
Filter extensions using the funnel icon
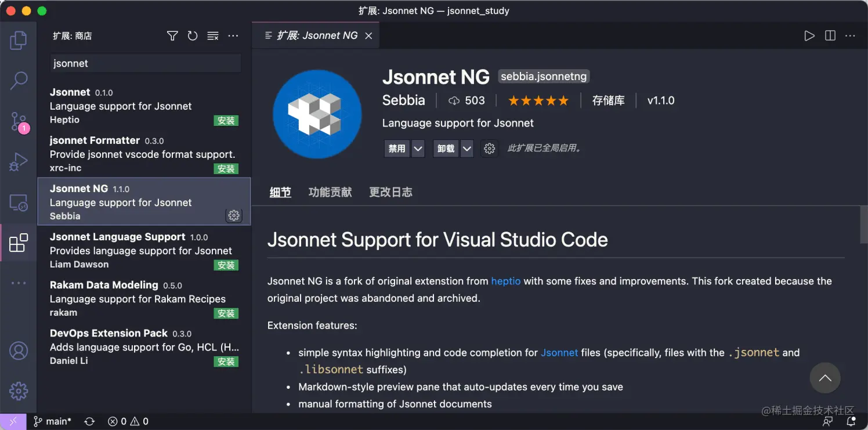coord(172,35)
